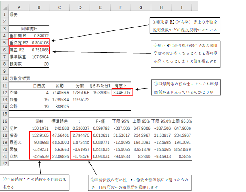The width and height of the screenshot is (246, 192).
Task: Click the 切片 P-値 cell 0.599792
Action: pyautogui.click(x=101, y=128)
